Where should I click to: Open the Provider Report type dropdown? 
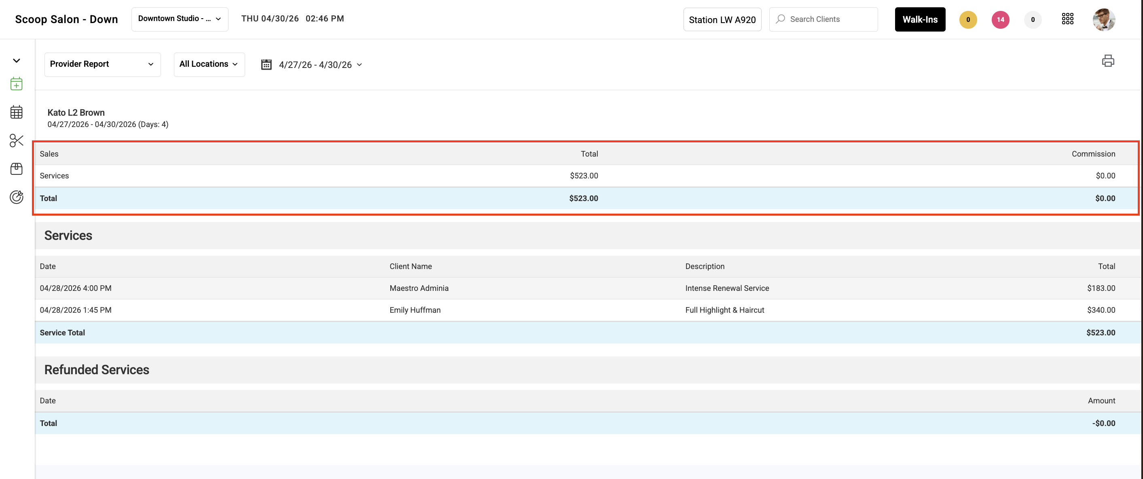tap(102, 64)
